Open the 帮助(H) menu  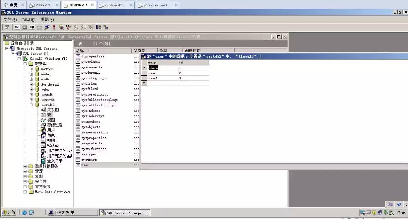47,20
